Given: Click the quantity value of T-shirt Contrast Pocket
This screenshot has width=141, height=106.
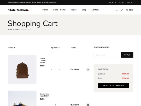Looking at the screenshot, I should coord(56,70).
